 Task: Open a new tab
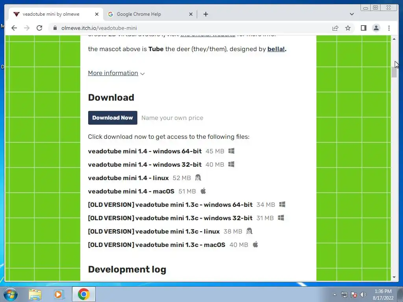tap(205, 14)
